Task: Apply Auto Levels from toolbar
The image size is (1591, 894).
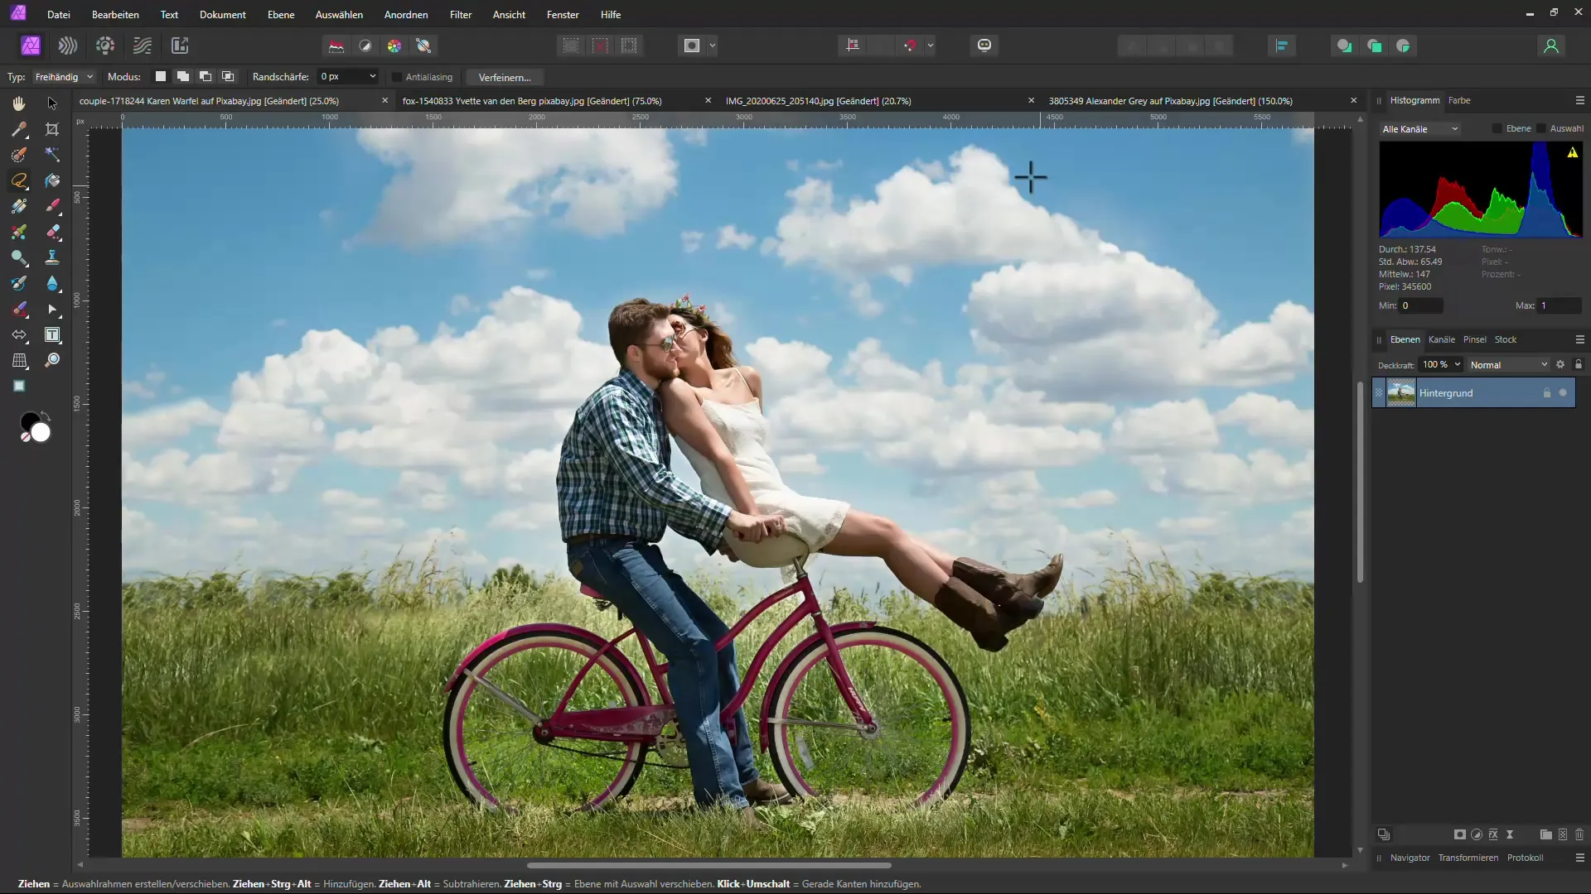Action: pyautogui.click(x=336, y=46)
